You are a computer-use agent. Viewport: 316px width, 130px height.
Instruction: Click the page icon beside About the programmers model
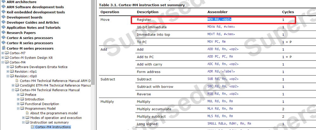(x=27, y=113)
